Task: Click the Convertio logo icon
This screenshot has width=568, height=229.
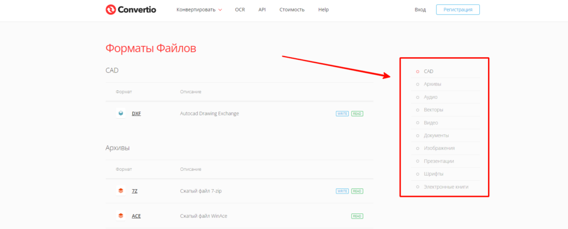Action: point(110,10)
